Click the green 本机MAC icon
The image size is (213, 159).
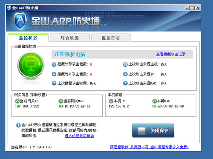coord(154,101)
